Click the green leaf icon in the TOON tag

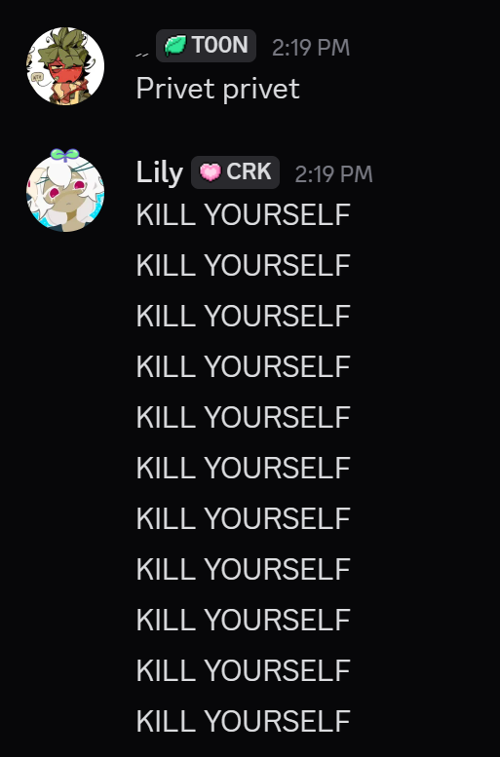[174, 46]
